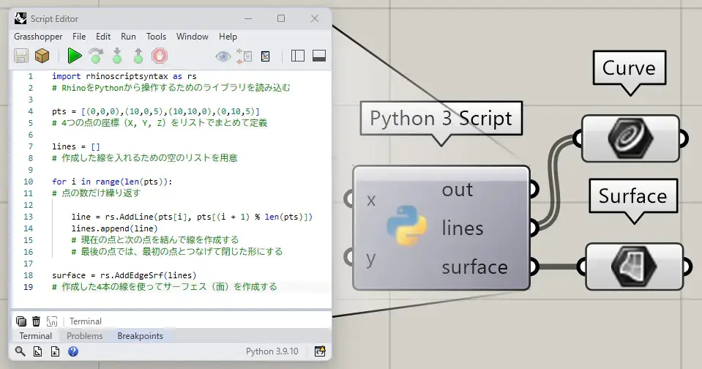This screenshot has height=369, width=702.
Task: Click the pts coordinate list definition line
Action: (156, 111)
